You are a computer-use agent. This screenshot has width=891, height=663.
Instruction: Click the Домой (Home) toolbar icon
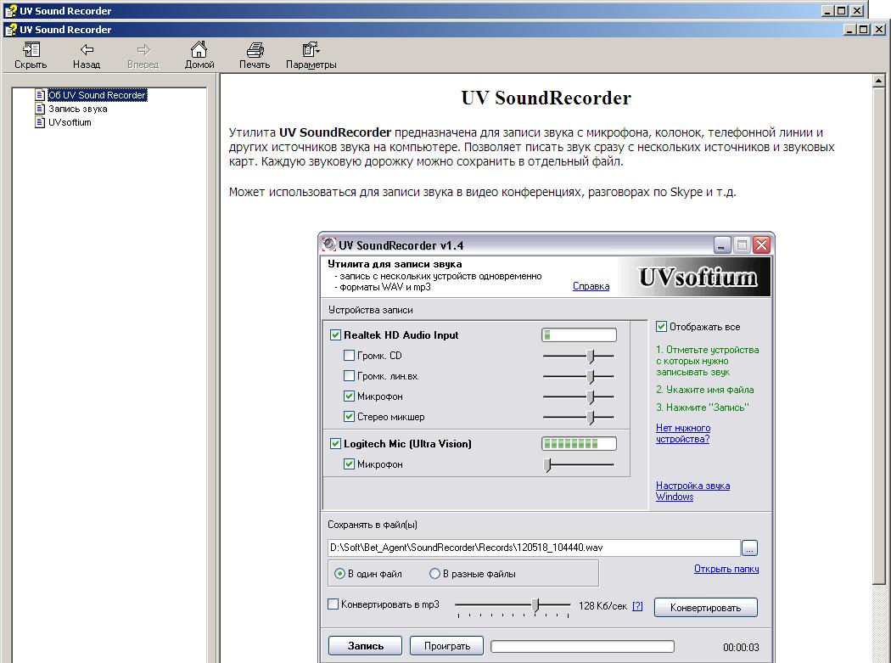pyautogui.click(x=199, y=50)
